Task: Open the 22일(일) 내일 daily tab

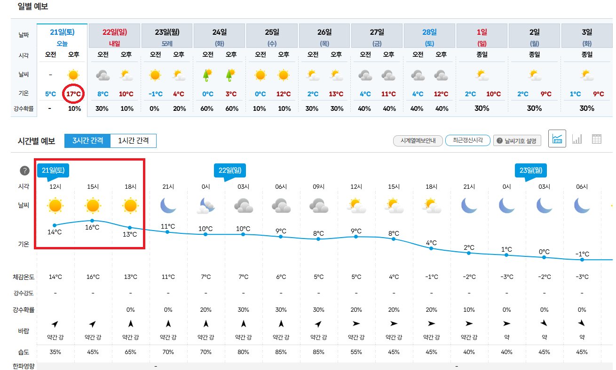Action: point(114,37)
